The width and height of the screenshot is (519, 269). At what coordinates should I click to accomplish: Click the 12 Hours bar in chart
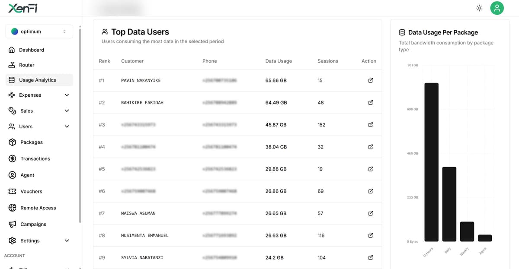click(x=432, y=162)
